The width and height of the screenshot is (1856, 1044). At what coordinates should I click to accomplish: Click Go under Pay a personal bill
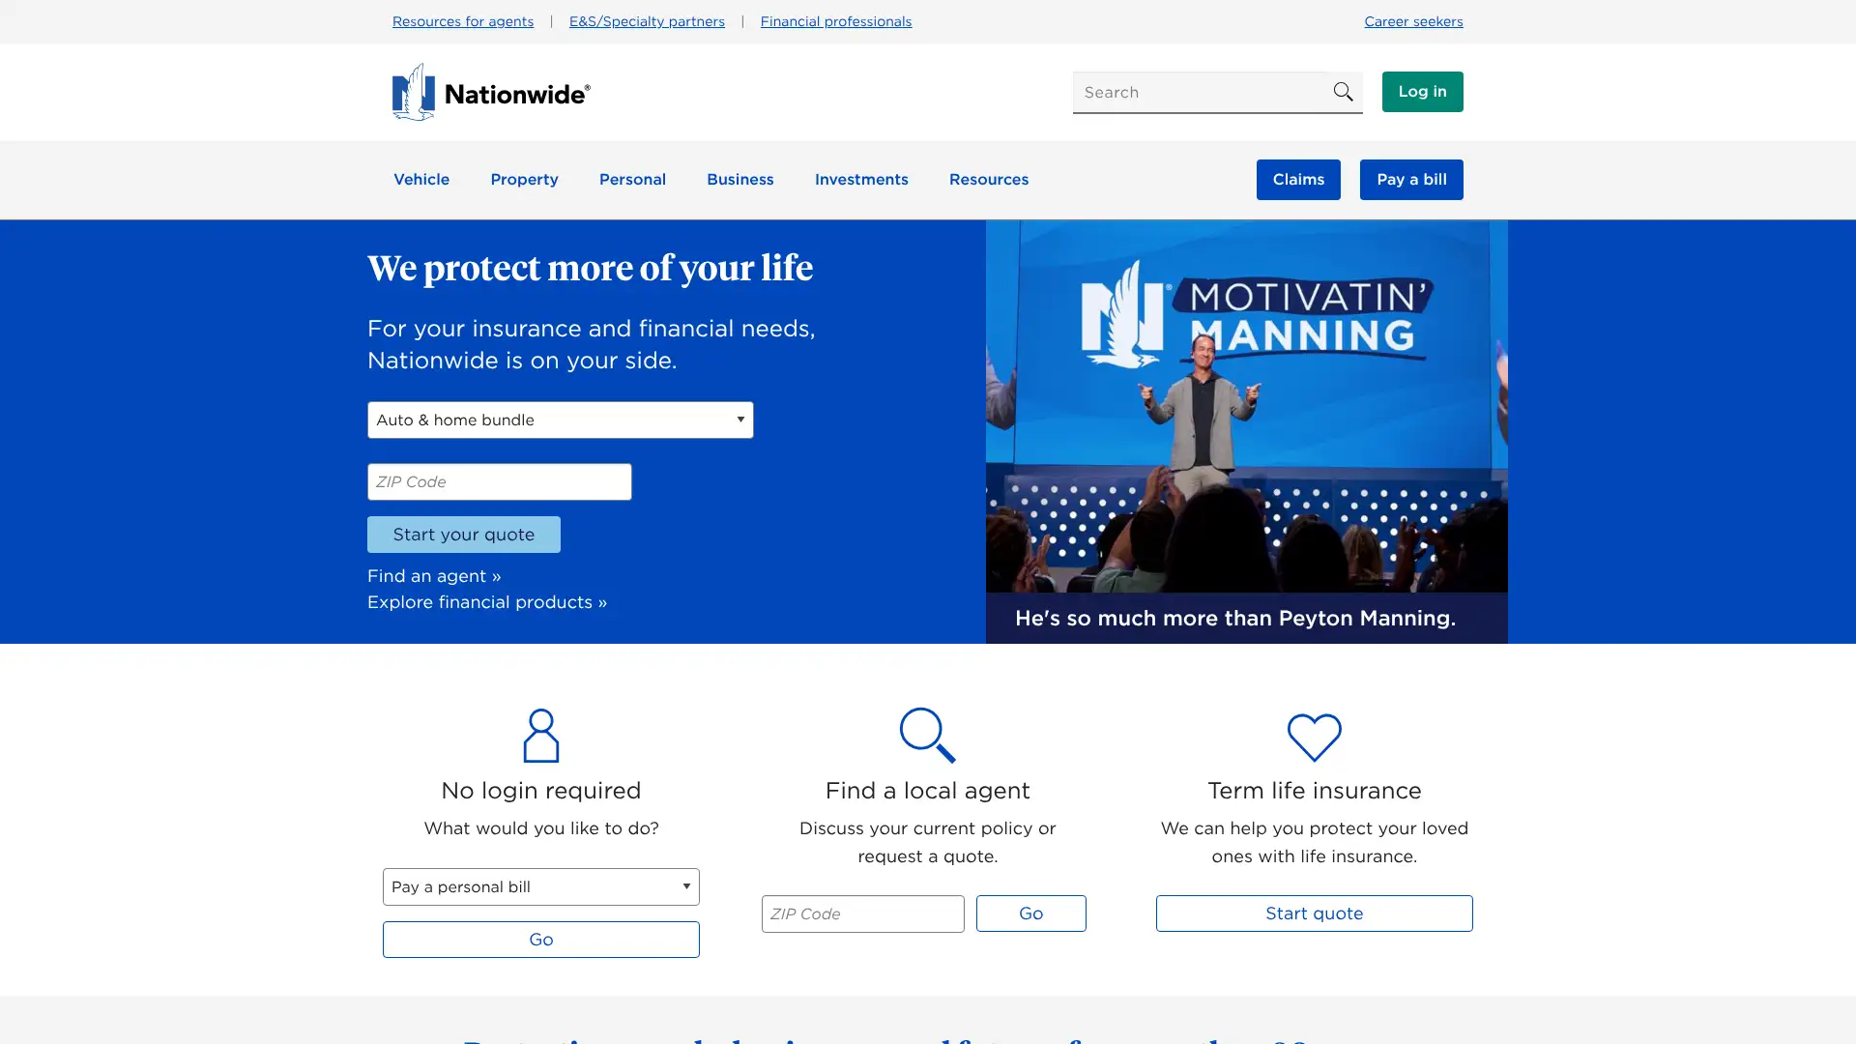pyautogui.click(x=541, y=940)
